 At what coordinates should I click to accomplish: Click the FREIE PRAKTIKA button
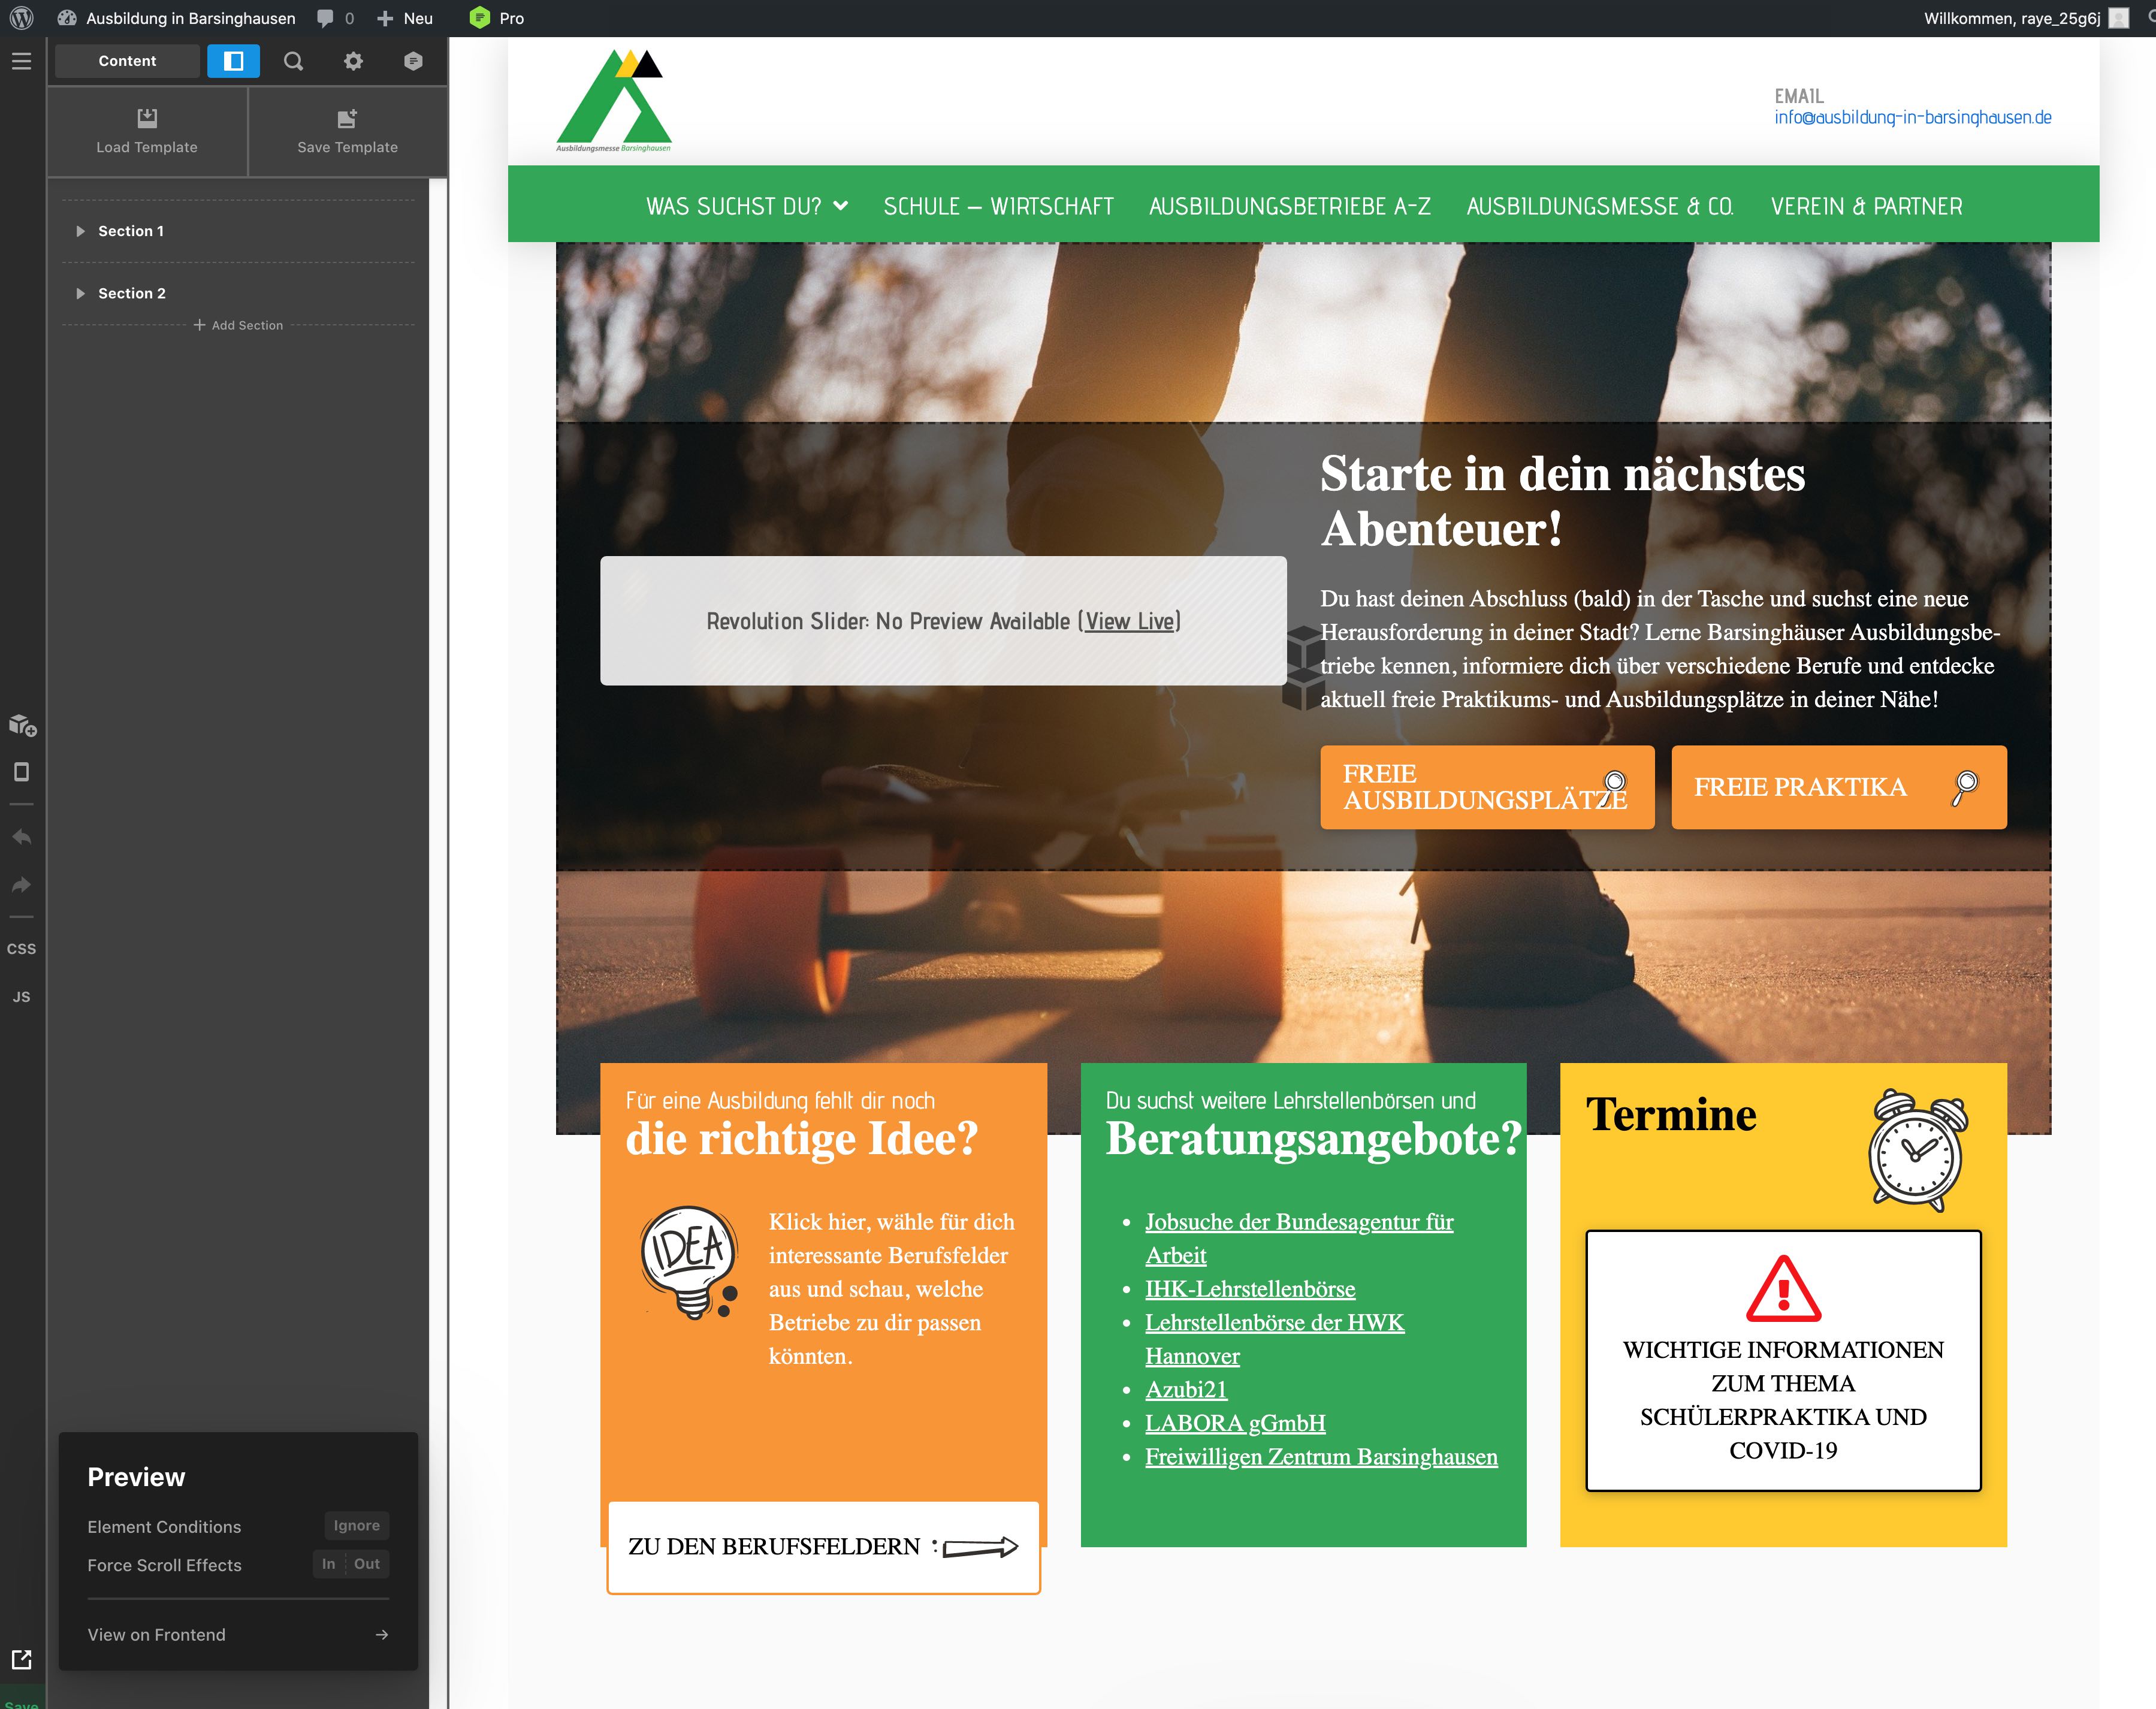click(x=1838, y=787)
